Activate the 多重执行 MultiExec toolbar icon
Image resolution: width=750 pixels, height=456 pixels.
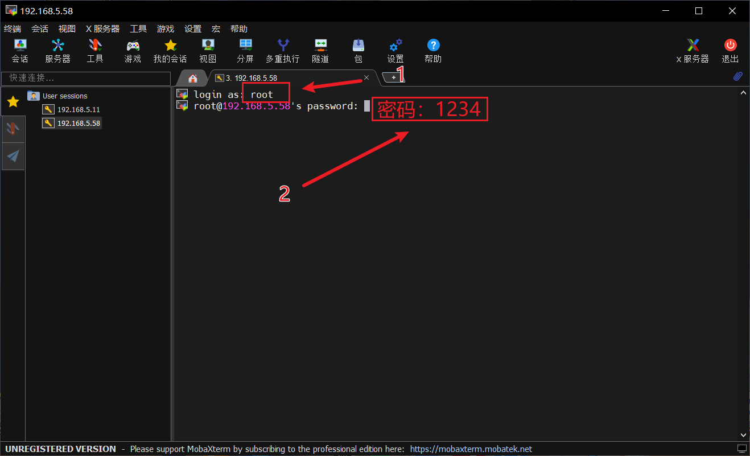tap(283, 51)
